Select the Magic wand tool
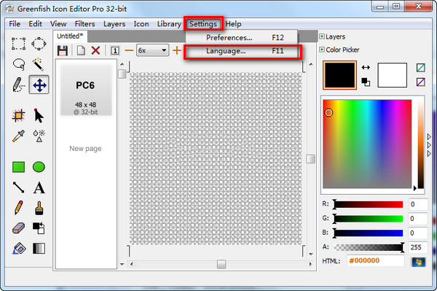Screen dimensions: 437x291 coord(39,64)
